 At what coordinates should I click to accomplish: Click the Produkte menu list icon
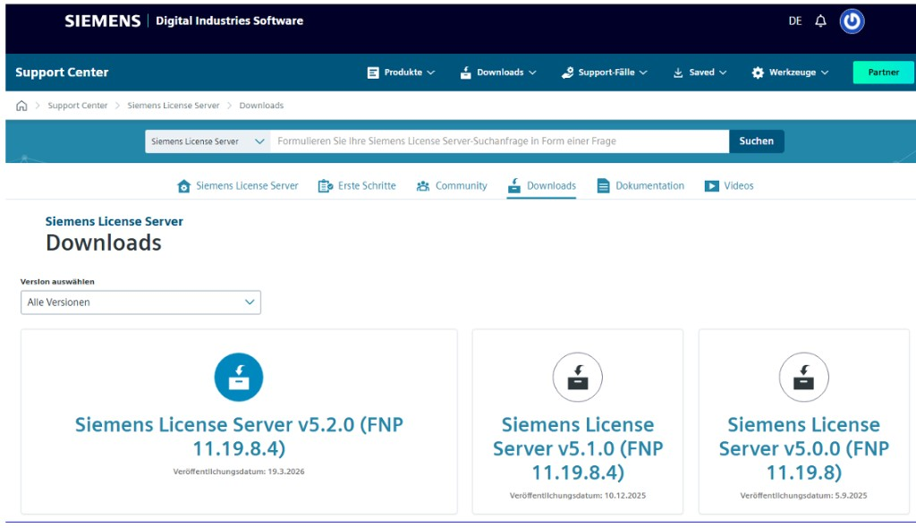point(373,72)
